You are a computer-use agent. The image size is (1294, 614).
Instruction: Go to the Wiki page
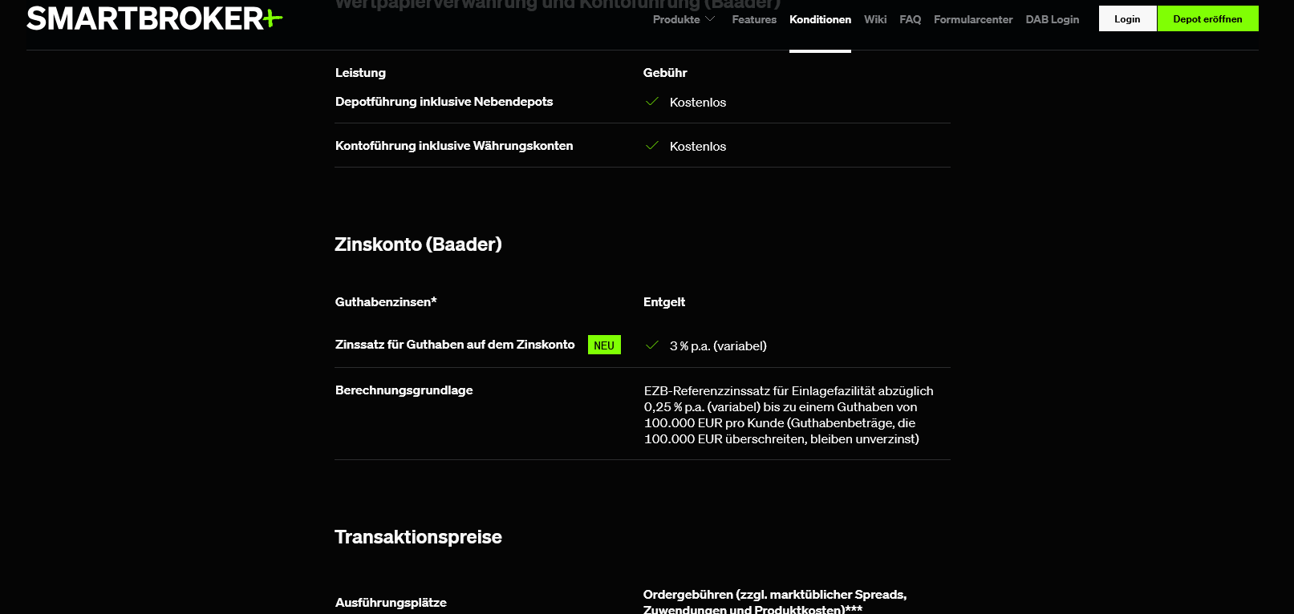875,19
